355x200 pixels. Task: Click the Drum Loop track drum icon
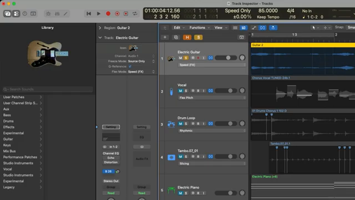pyautogui.click(x=171, y=124)
